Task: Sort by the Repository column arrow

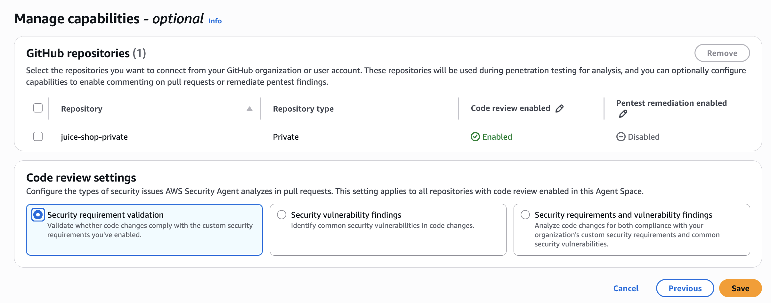Action: coord(249,109)
